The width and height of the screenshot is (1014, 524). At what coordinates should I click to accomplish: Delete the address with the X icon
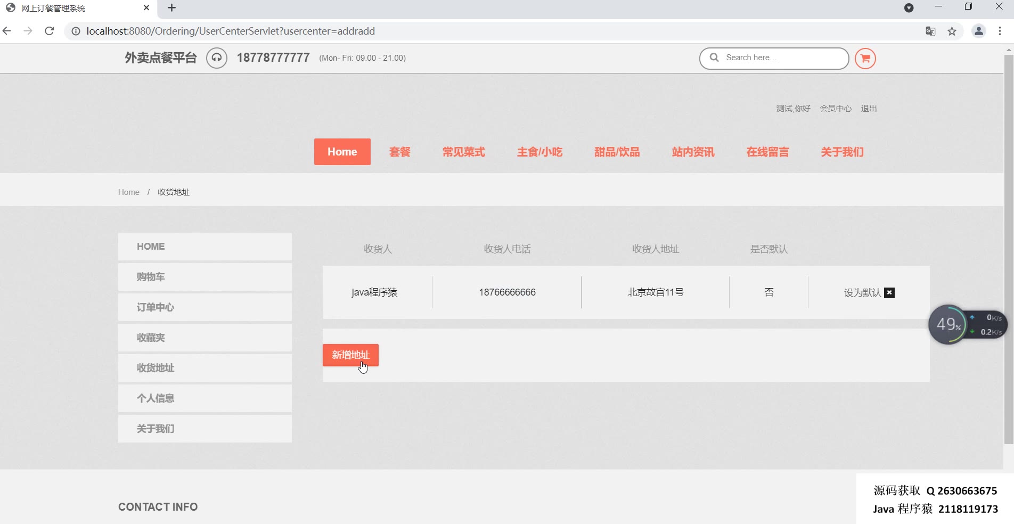pos(889,293)
